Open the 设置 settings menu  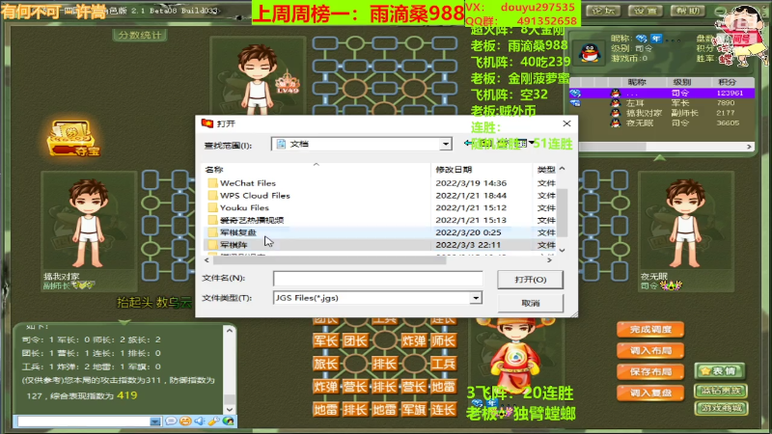[x=646, y=11]
